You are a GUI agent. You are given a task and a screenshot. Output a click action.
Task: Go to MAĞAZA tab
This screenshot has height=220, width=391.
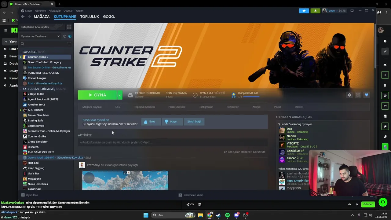click(42, 16)
